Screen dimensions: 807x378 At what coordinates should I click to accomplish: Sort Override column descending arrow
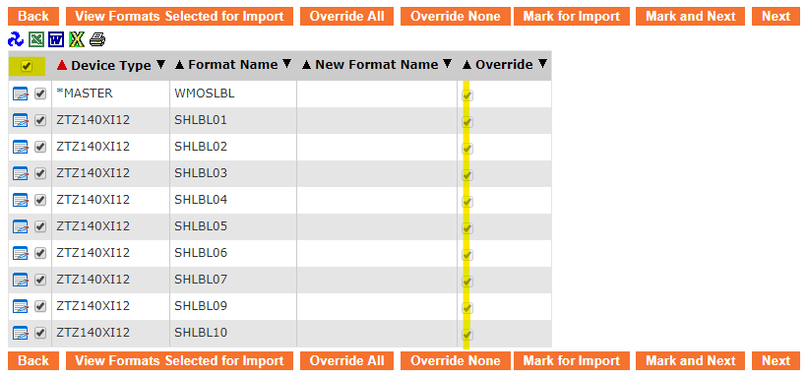(542, 64)
